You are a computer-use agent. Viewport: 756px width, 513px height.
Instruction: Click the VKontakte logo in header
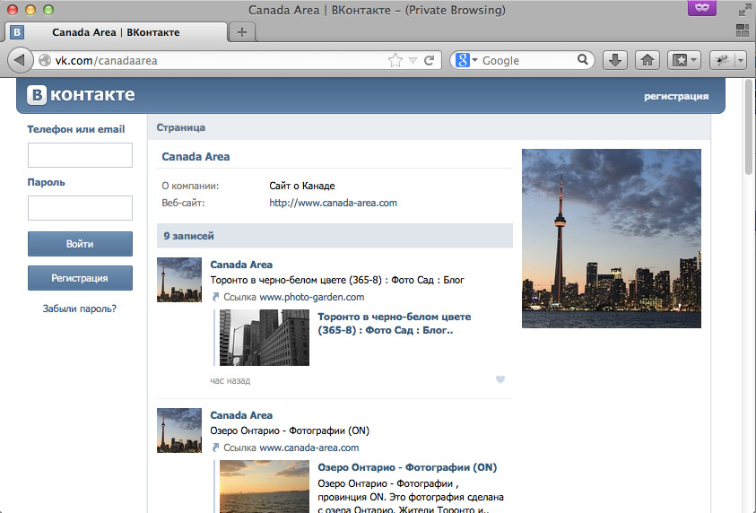tap(81, 95)
